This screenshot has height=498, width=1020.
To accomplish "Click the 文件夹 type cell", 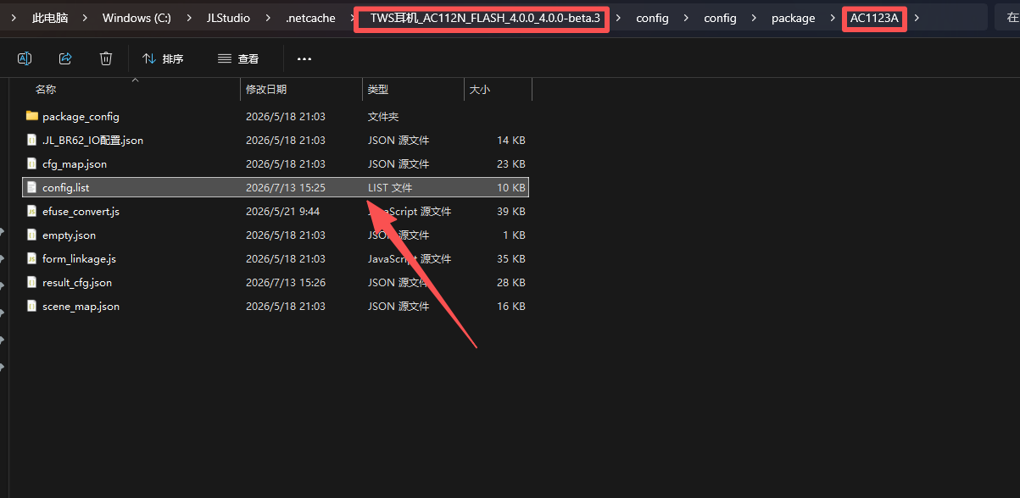I will 383,116.
